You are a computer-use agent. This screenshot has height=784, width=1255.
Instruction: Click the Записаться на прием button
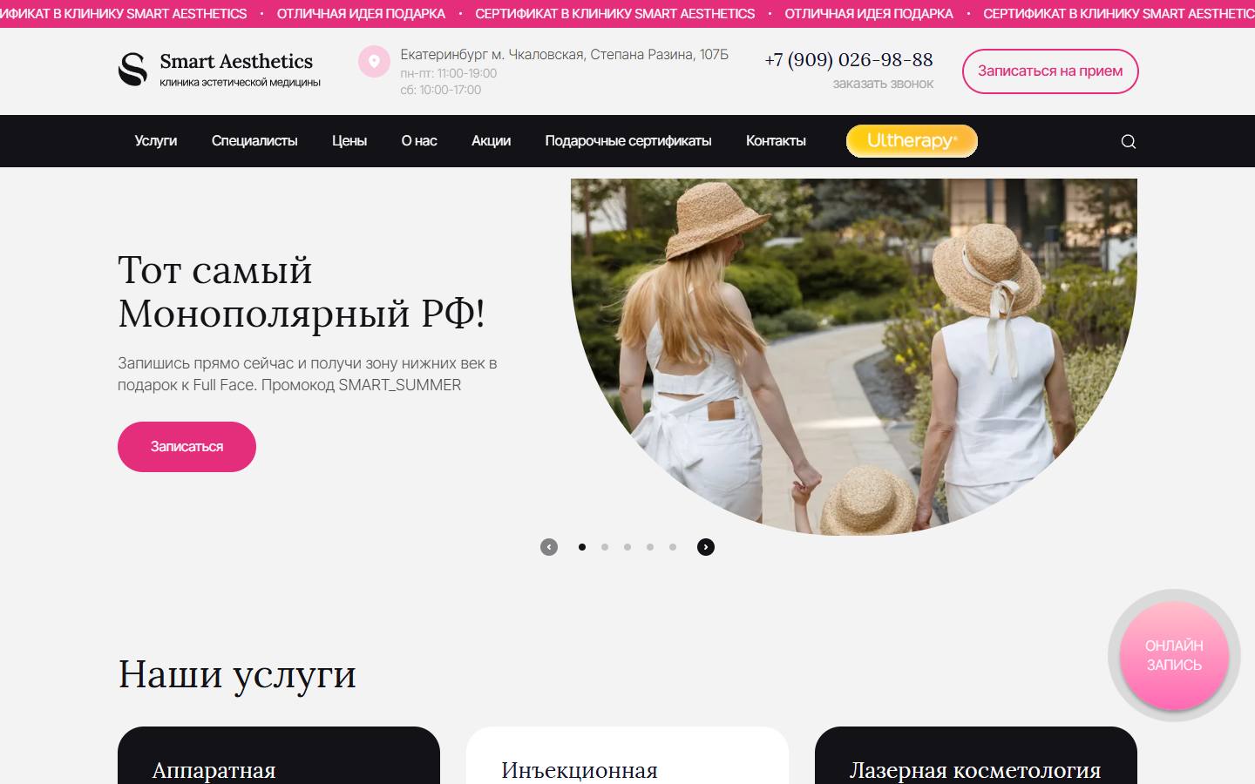tap(1050, 71)
